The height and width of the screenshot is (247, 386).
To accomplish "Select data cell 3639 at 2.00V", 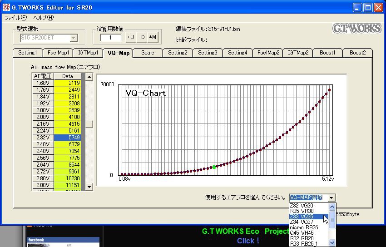I will 67,110.
